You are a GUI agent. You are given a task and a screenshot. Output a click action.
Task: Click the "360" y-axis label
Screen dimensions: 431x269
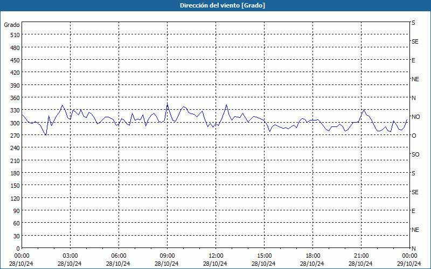15,98
